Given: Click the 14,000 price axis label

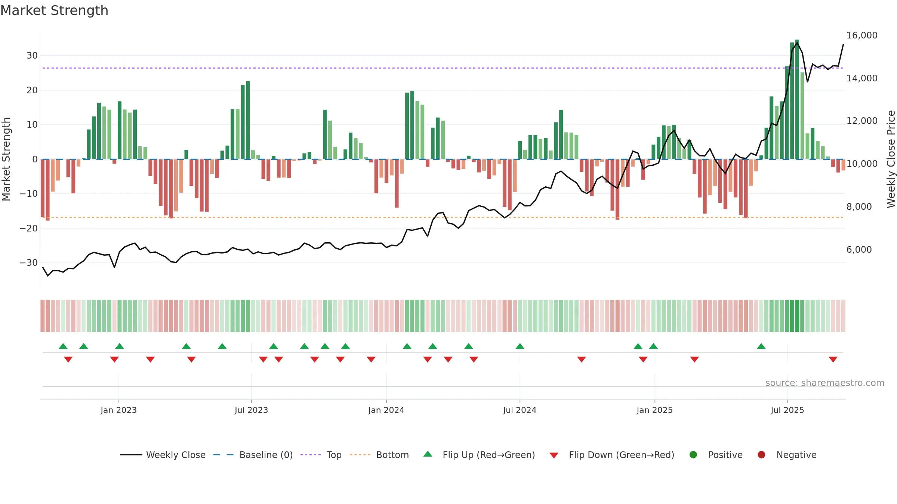Looking at the screenshot, I should [862, 78].
